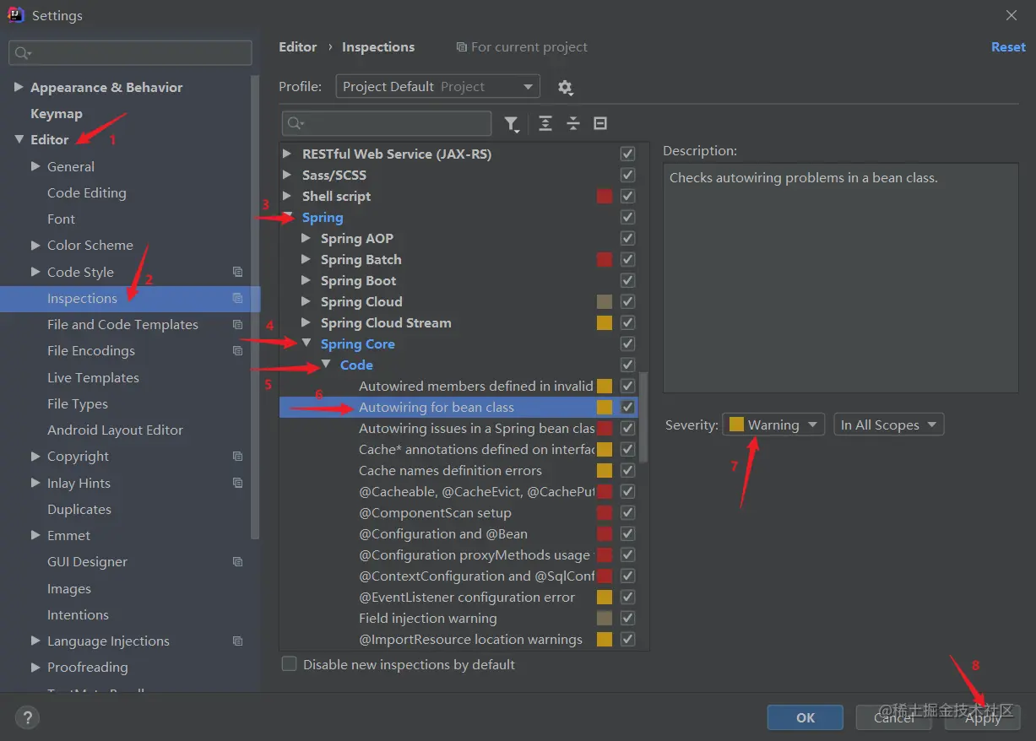
Task: Click project-level icon beside File and Code Templates
Action: coord(237,325)
